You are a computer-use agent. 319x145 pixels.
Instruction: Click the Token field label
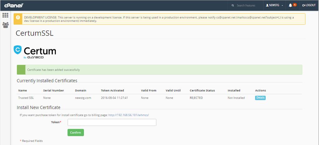coord(56,122)
